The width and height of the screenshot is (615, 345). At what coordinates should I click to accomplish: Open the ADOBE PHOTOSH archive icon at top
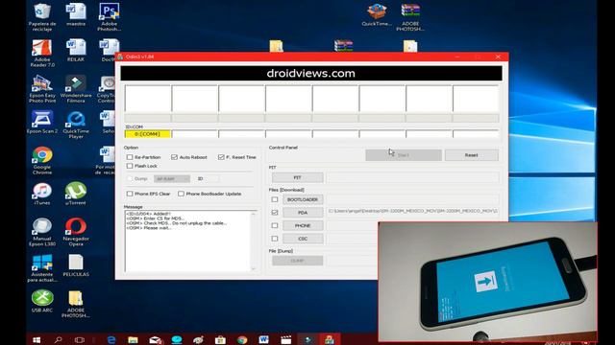click(410, 17)
